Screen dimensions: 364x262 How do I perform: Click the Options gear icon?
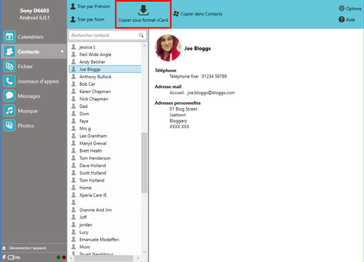342,9
